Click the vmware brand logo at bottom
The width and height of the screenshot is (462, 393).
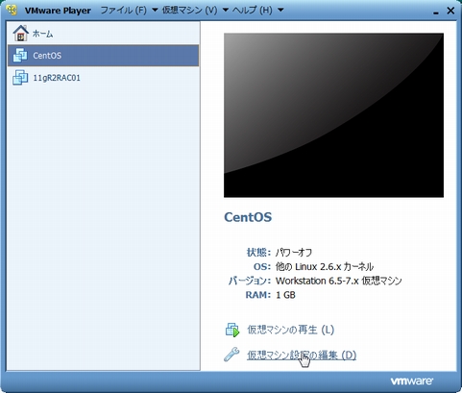412,381
